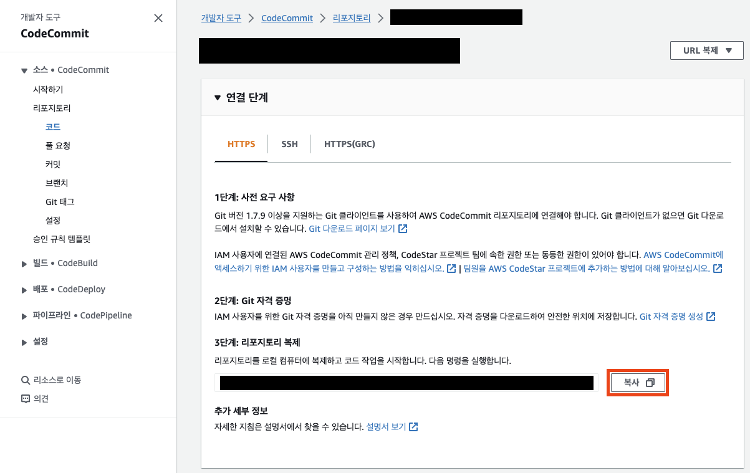Click the copy icon in the 복사 button

650,383
